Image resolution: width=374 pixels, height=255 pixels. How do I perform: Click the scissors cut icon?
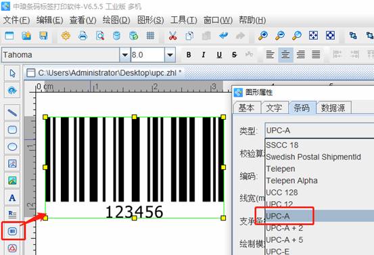(172, 36)
